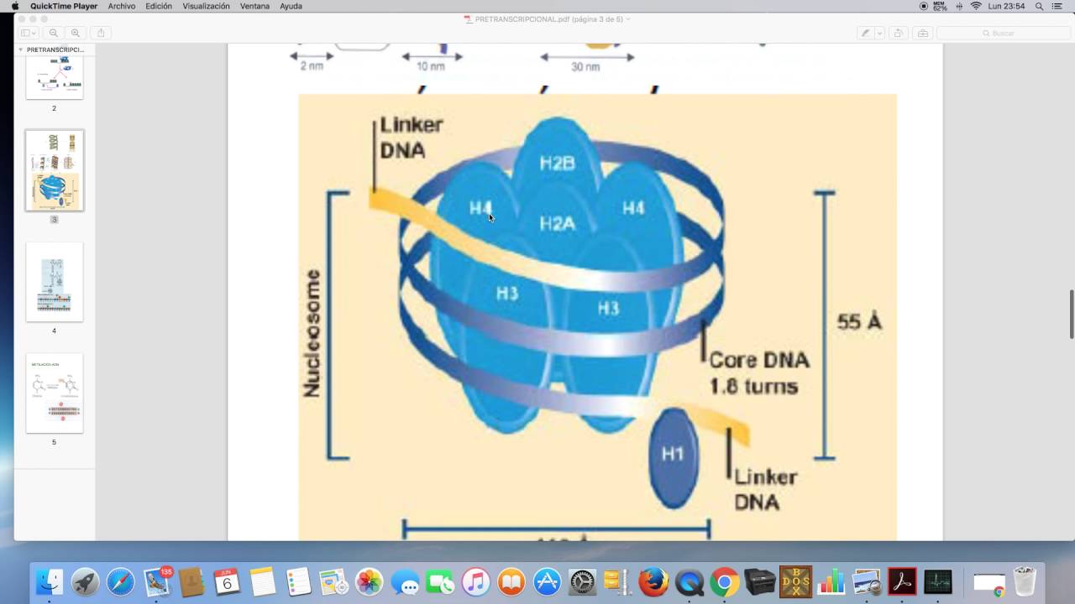
Task: Open iTunes from the Dock
Action: pyautogui.click(x=475, y=581)
